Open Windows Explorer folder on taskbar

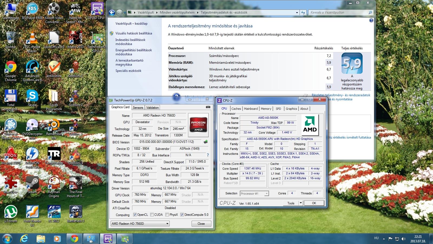[x=41, y=239]
